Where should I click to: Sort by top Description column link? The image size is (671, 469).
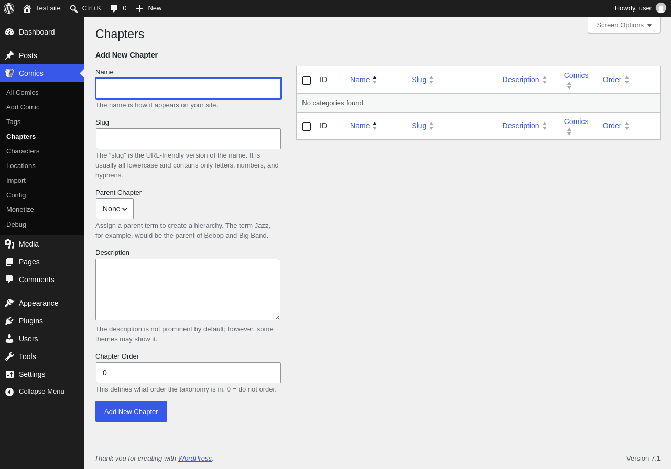click(521, 80)
